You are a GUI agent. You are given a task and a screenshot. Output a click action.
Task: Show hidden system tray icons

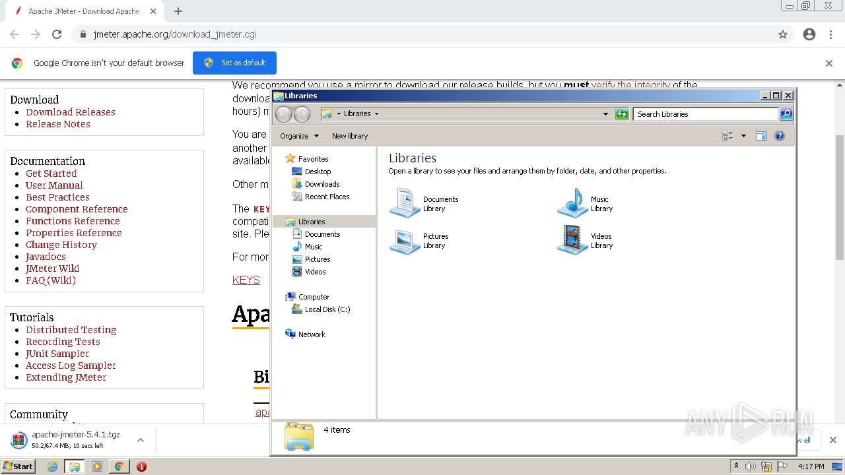click(x=736, y=466)
